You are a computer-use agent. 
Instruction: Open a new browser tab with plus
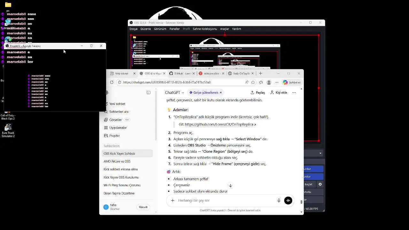pos(260,73)
